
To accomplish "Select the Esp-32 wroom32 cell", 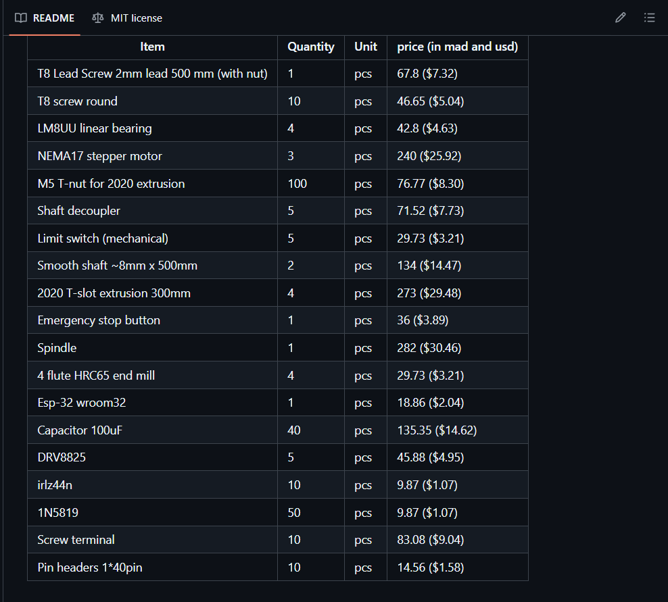I will [x=82, y=403].
